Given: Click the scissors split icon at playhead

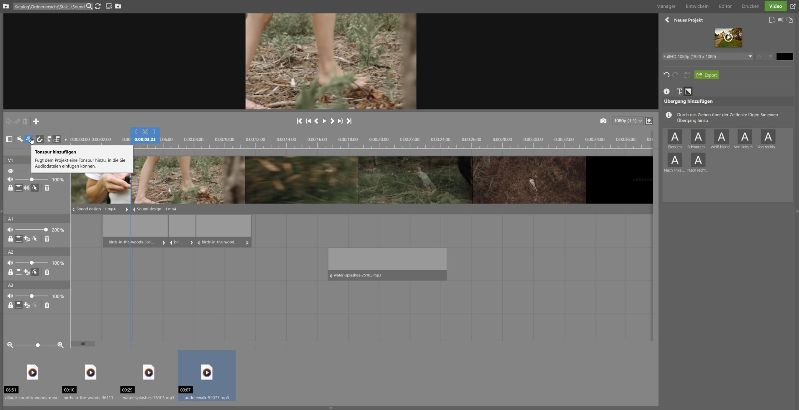Looking at the screenshot, I should 145,132.
